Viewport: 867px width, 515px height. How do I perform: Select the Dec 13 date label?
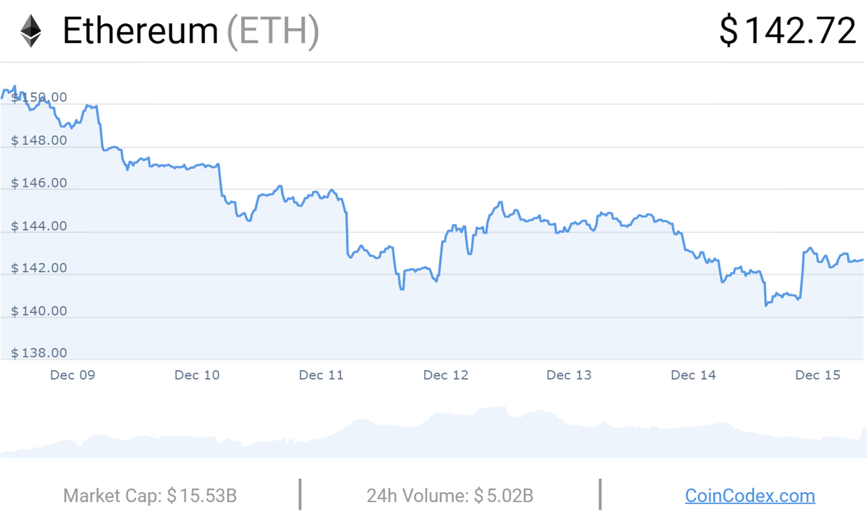click(x=569, y=375)
